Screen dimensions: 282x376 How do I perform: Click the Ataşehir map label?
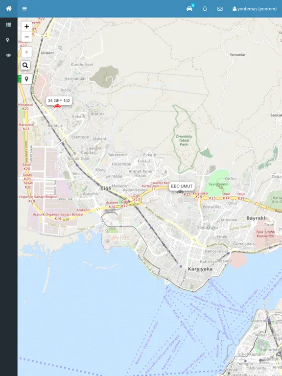(x=91, y=193)
